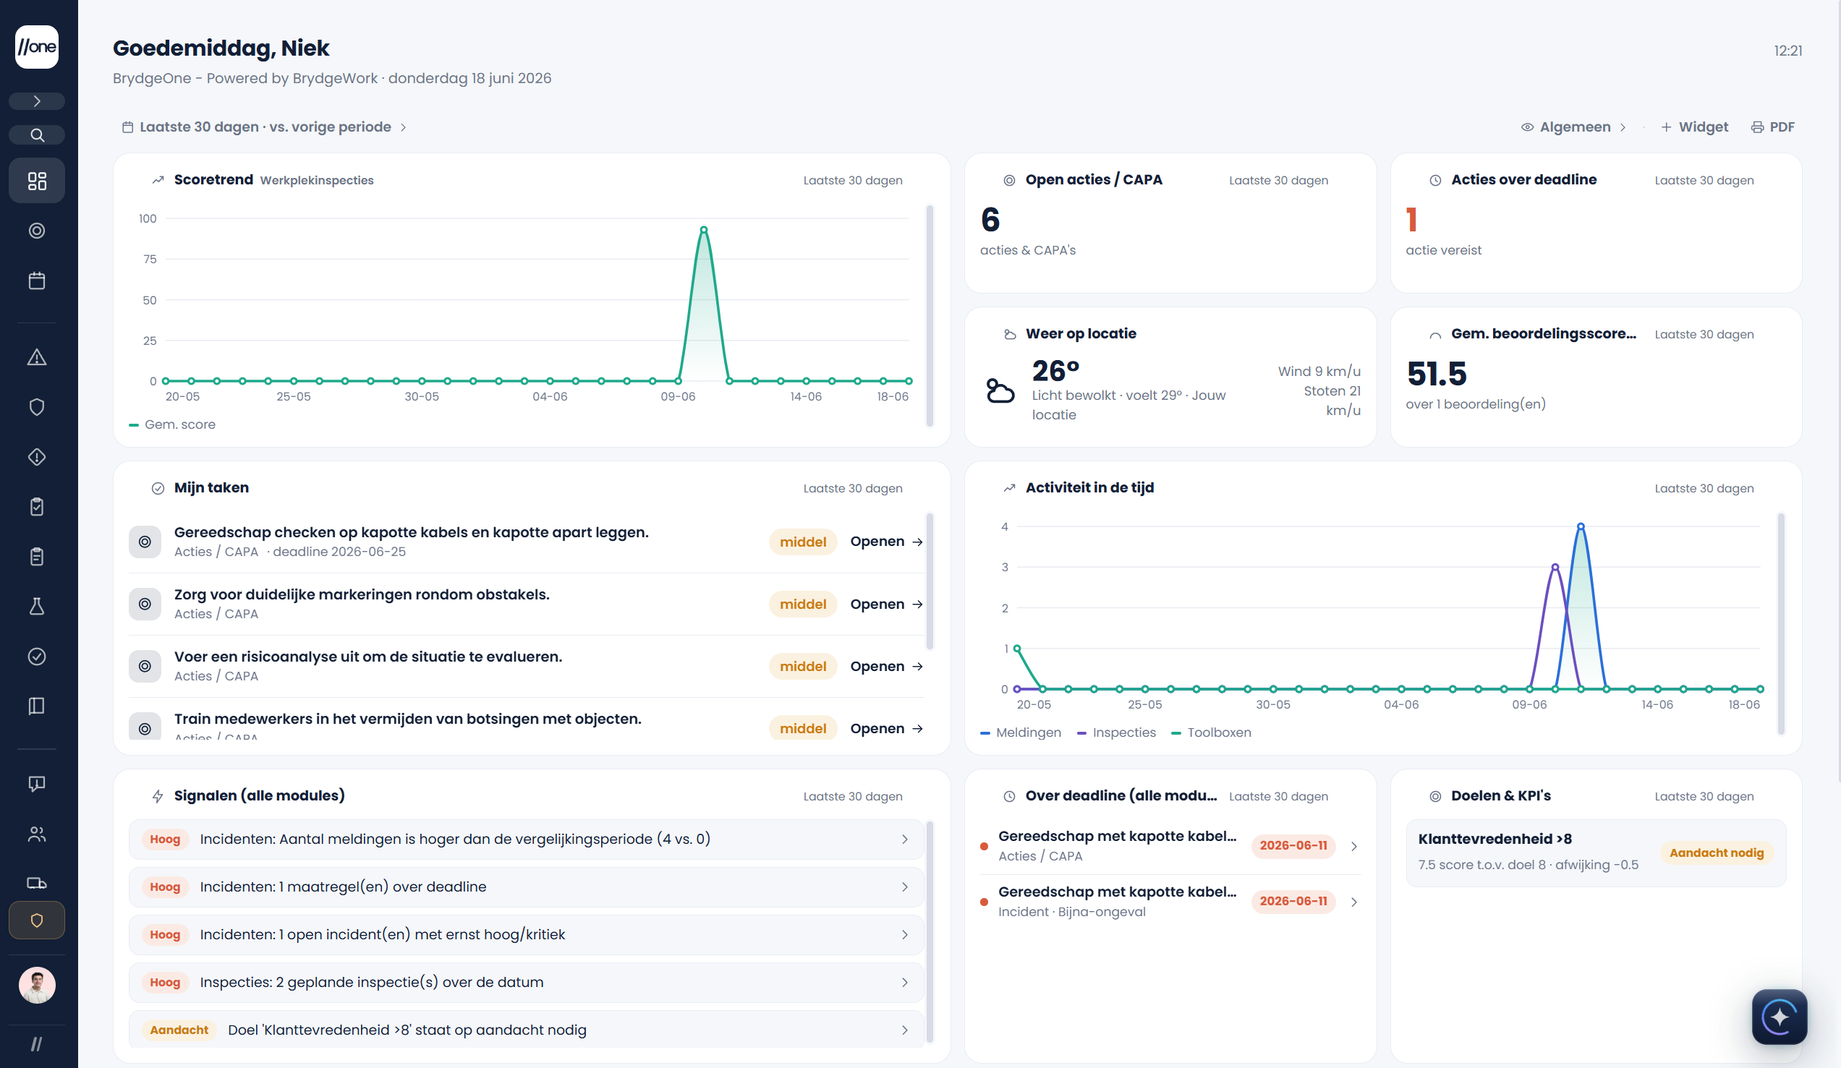Open the Gem. beoordelingsscore widget
Viewport: 1841px width, 1068px height.
(x=1596, y=377)
